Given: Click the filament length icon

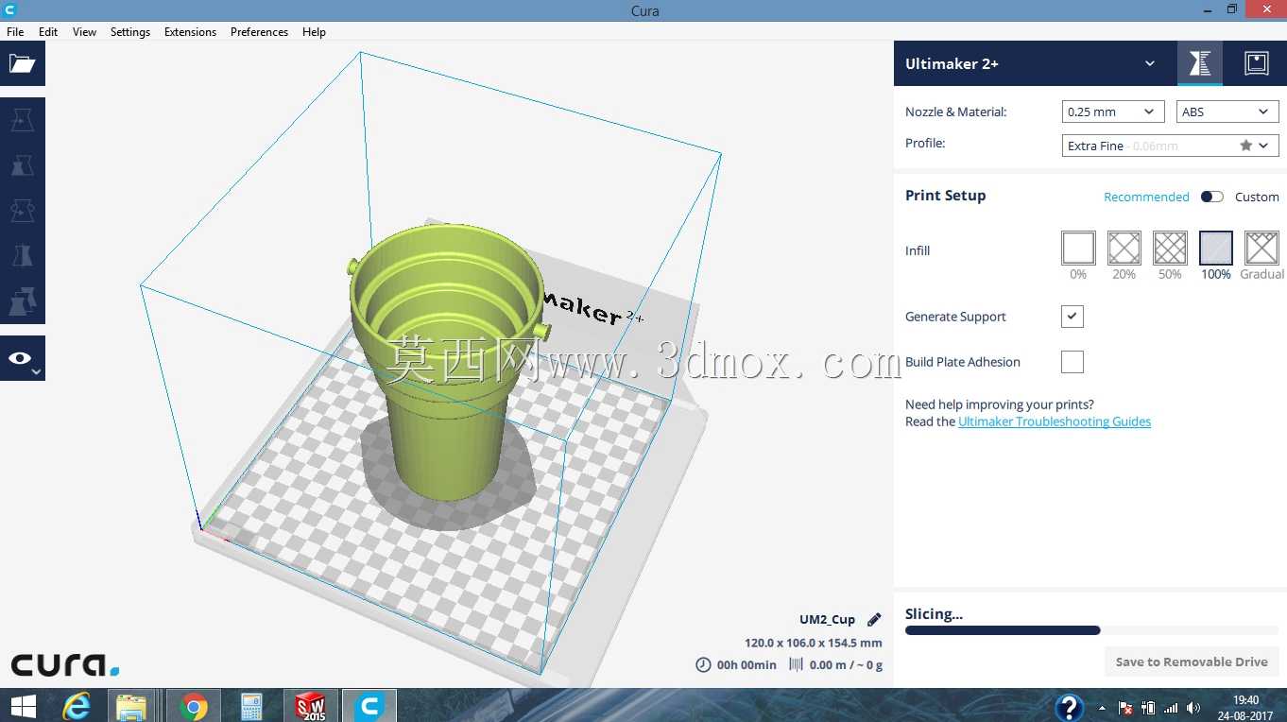Looking at the screenshot, I should coord(796,664).
